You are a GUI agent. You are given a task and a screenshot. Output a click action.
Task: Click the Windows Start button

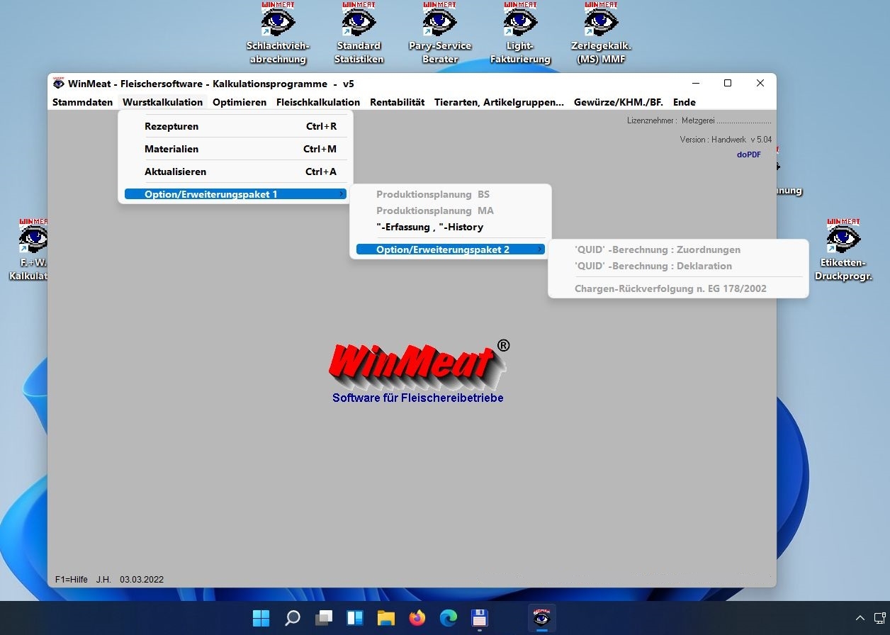(x=261, y=618)
